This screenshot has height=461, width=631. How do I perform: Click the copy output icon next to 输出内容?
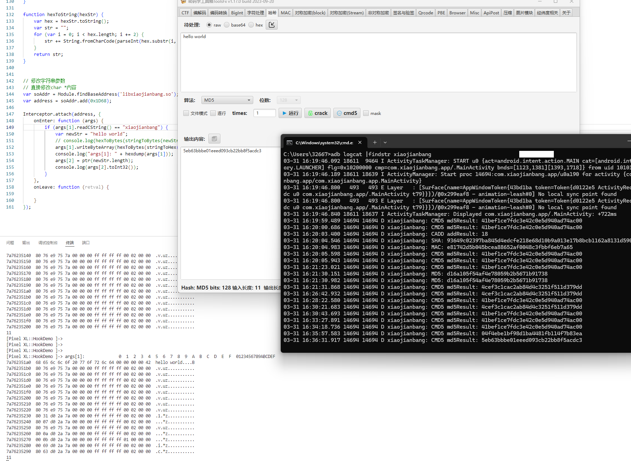point(214,139)
